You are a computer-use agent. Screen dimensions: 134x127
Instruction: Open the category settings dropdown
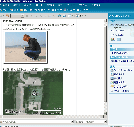click(72, 122)
